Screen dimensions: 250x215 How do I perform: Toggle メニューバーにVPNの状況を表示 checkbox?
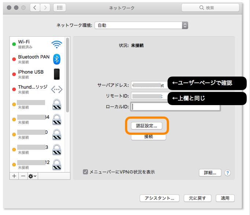[85, 172]
